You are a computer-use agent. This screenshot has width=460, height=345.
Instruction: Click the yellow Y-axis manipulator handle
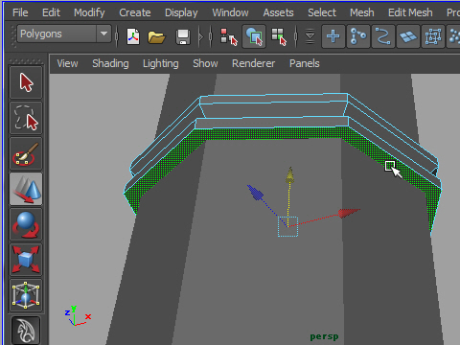pyautogui.click(x=290, y=175)
